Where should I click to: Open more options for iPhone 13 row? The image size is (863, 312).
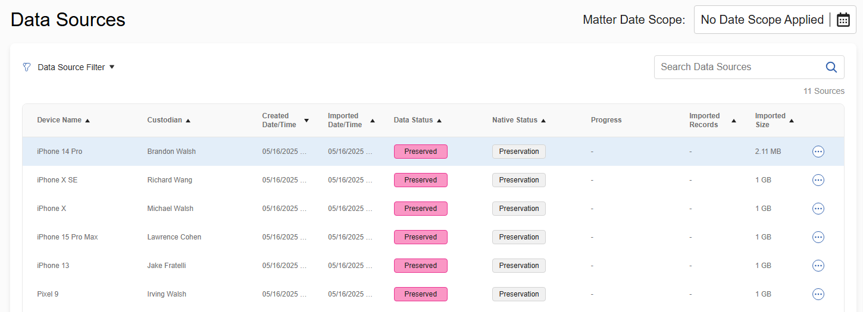click(818, 266)
